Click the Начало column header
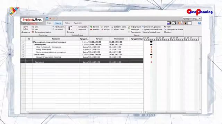 (x=99, y=39)
